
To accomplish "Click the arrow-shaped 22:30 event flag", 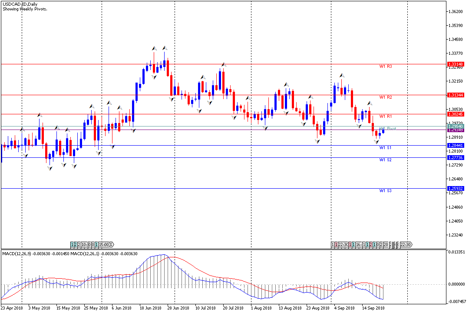I will point(406,244).
